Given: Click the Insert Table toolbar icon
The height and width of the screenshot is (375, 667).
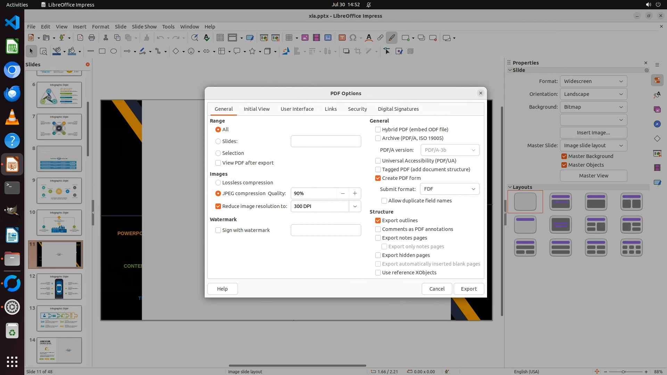Looking at the screenshot, I should click(289, 38).
